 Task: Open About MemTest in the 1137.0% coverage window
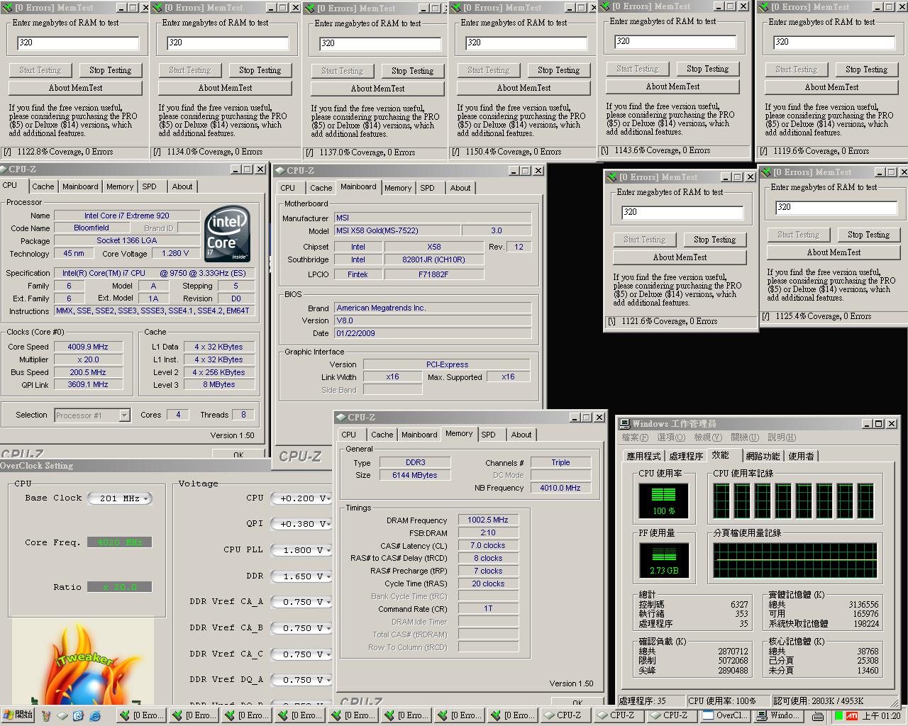(x=377, y=89)
